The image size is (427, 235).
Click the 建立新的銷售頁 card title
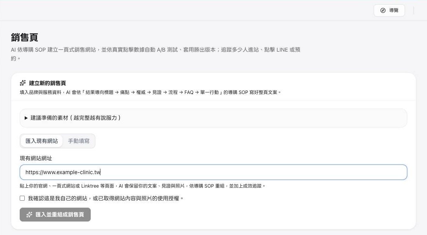pyautogui.click(x=47, y=83)
